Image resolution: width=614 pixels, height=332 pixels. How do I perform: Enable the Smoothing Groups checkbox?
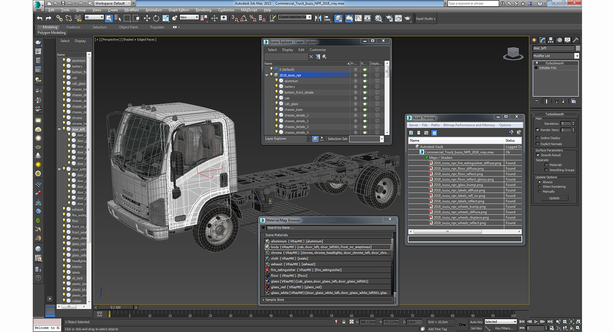546,170
